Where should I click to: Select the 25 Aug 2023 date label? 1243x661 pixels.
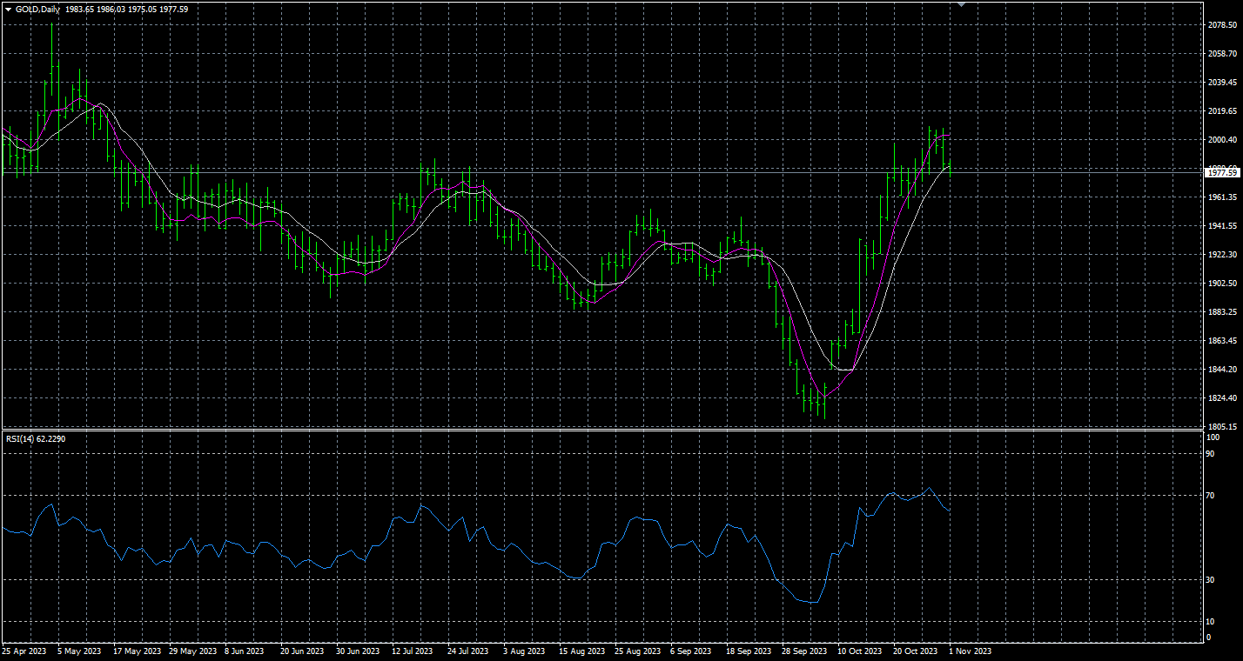[x=637, y=651]
